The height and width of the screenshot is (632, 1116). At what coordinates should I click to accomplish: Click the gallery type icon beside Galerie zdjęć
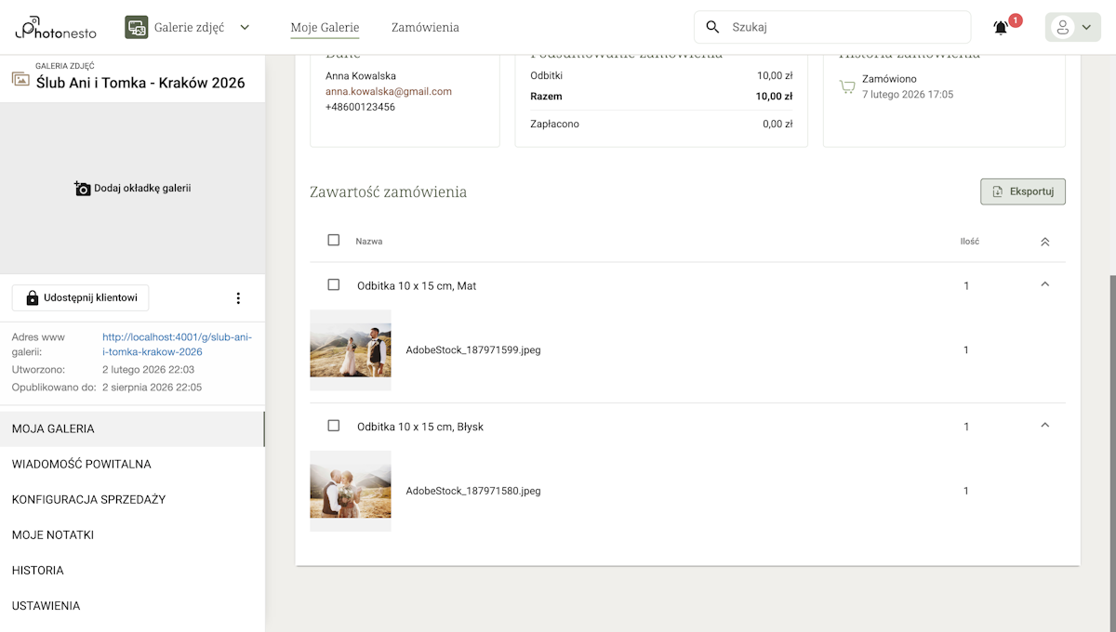pyautogui.click(x=137, y=27)
